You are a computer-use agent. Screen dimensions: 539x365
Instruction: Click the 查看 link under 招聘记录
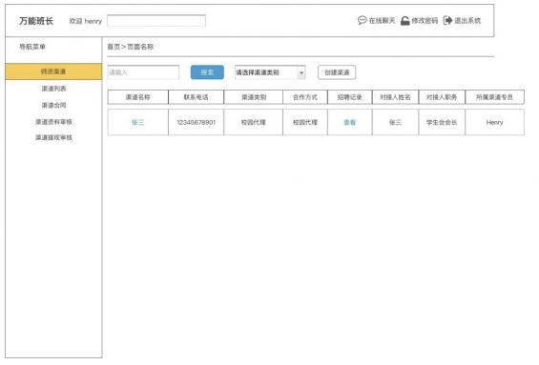pos(349,122)
